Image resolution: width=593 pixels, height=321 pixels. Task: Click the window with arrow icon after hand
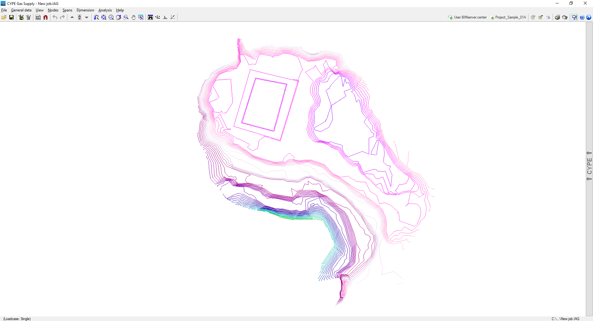coord(141,17)
